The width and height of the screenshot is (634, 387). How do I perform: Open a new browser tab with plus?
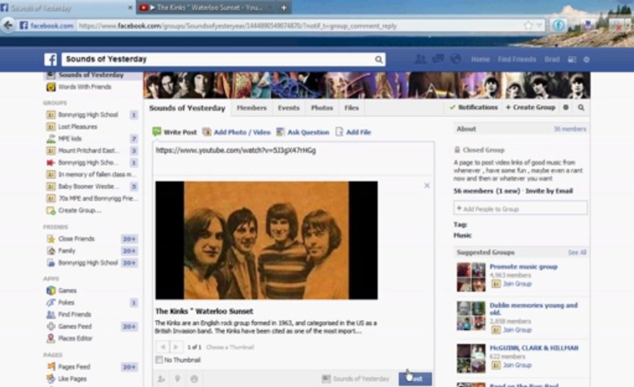tap(284, 8)
